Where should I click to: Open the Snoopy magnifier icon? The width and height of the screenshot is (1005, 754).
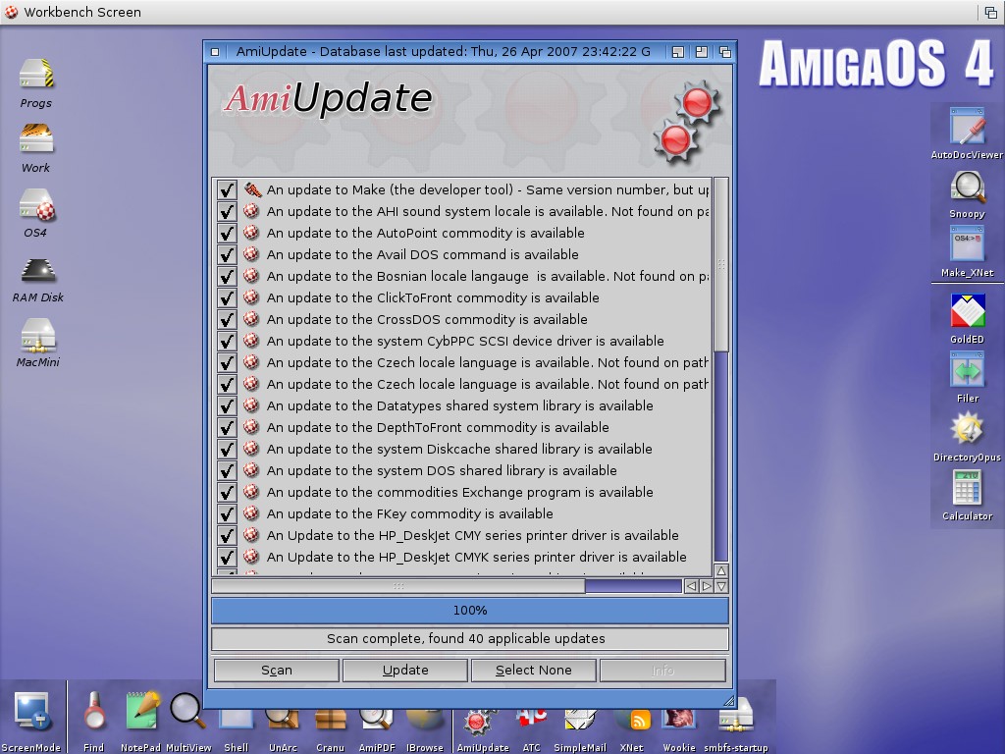967,188
